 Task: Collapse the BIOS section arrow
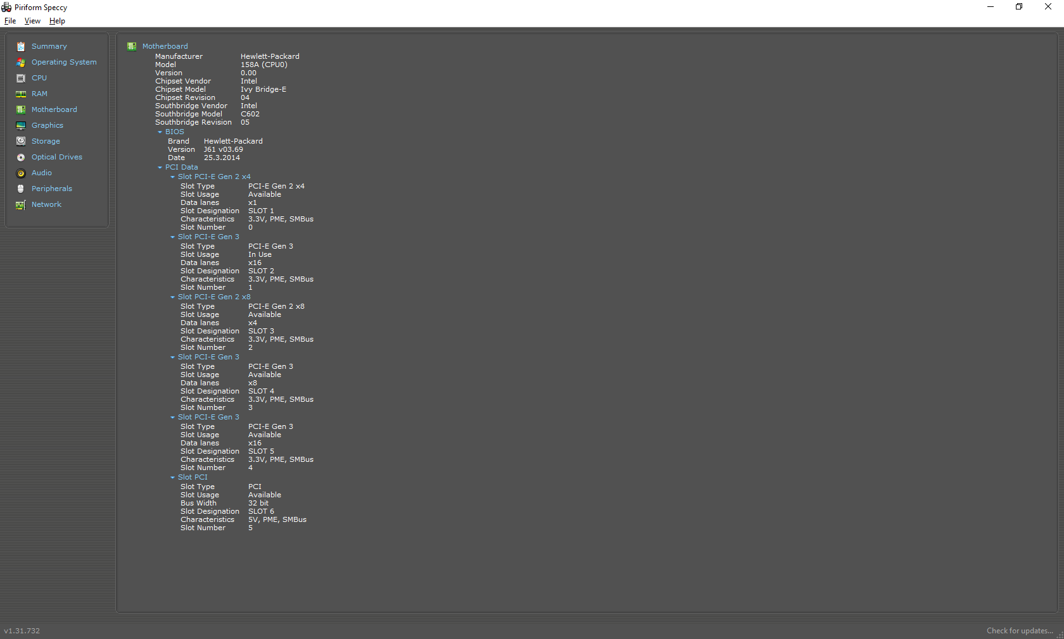click(160, 132)
